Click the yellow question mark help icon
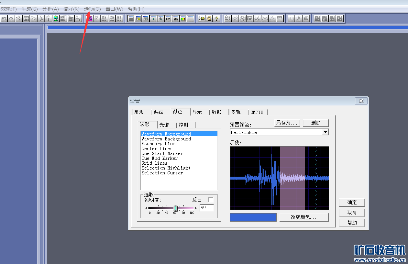This screenshot has width=408, height=264. (216, 18)
